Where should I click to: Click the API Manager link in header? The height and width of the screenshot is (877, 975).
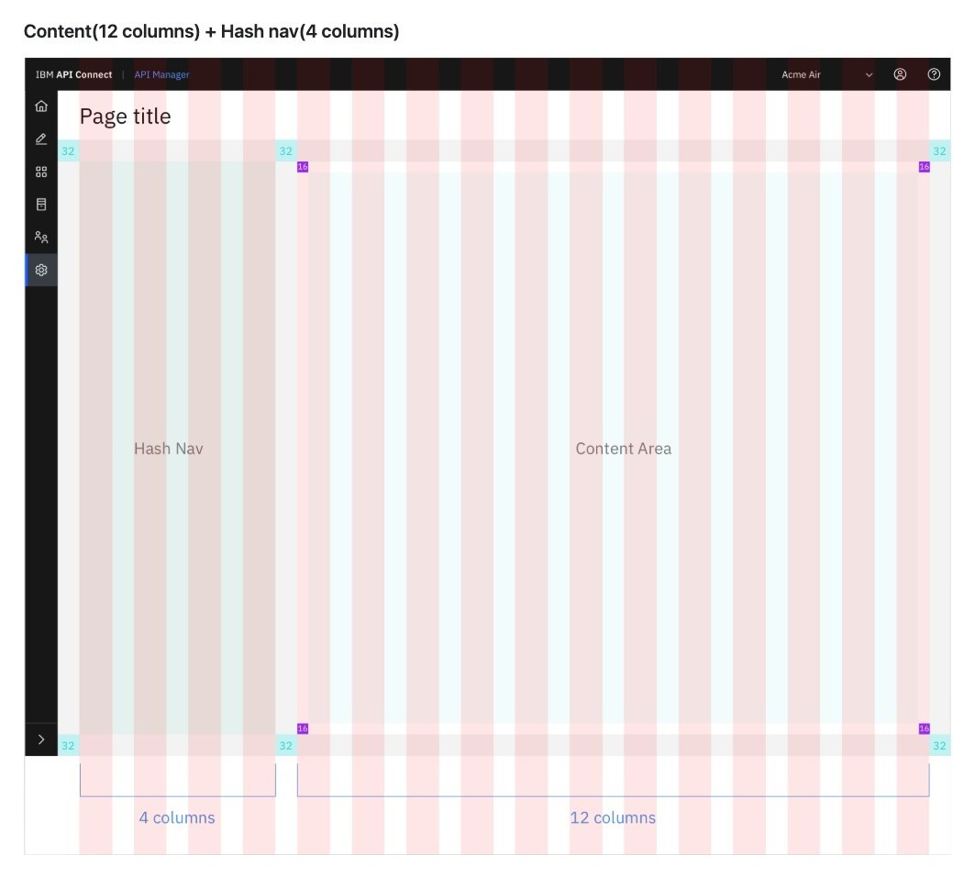pos(161,74)
